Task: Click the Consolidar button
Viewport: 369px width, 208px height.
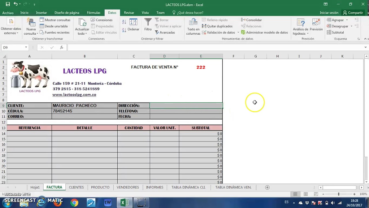Action: coord(251,20)
